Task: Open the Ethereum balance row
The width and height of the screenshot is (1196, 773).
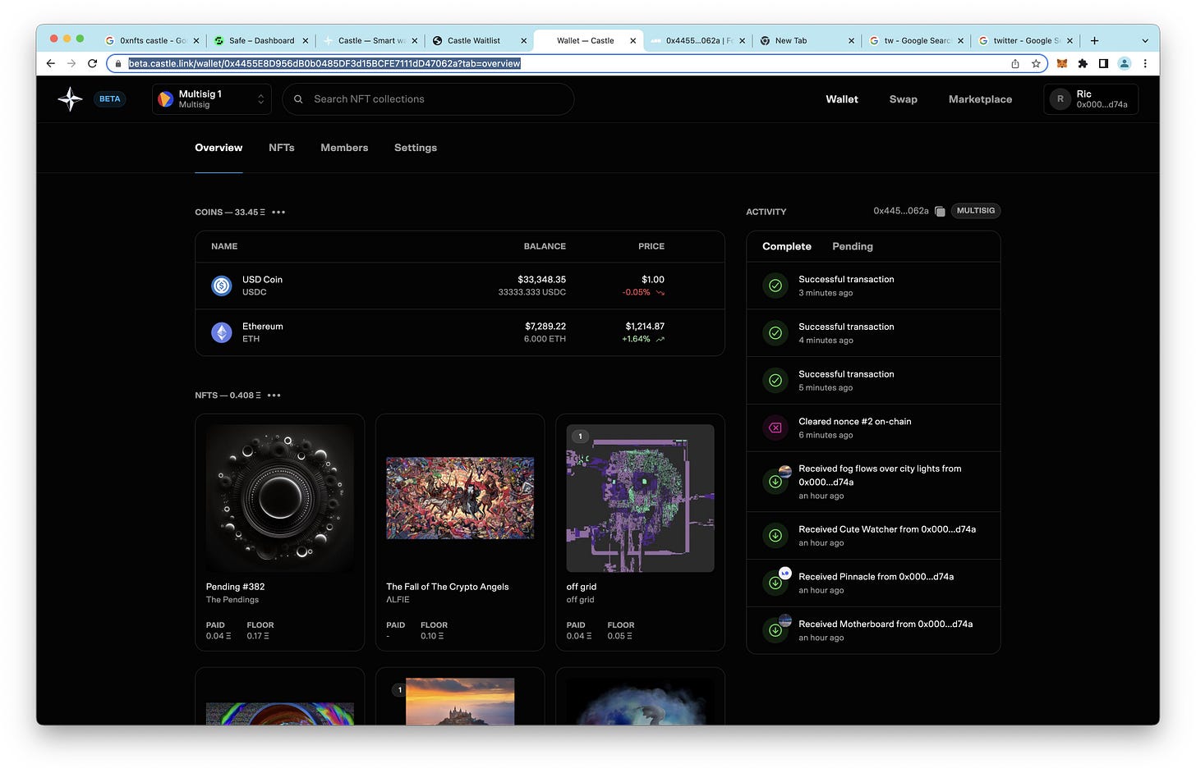Action: tap(460, 332)
